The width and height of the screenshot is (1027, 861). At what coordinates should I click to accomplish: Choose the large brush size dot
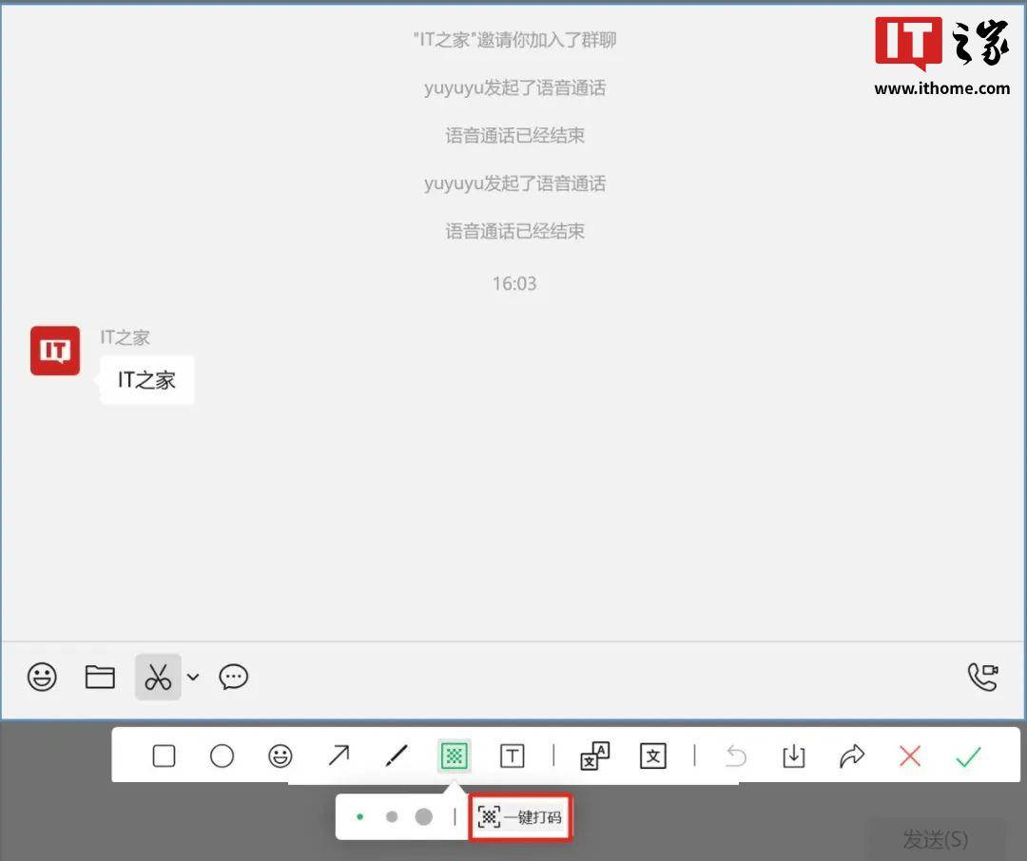click(x=424, y=816)
